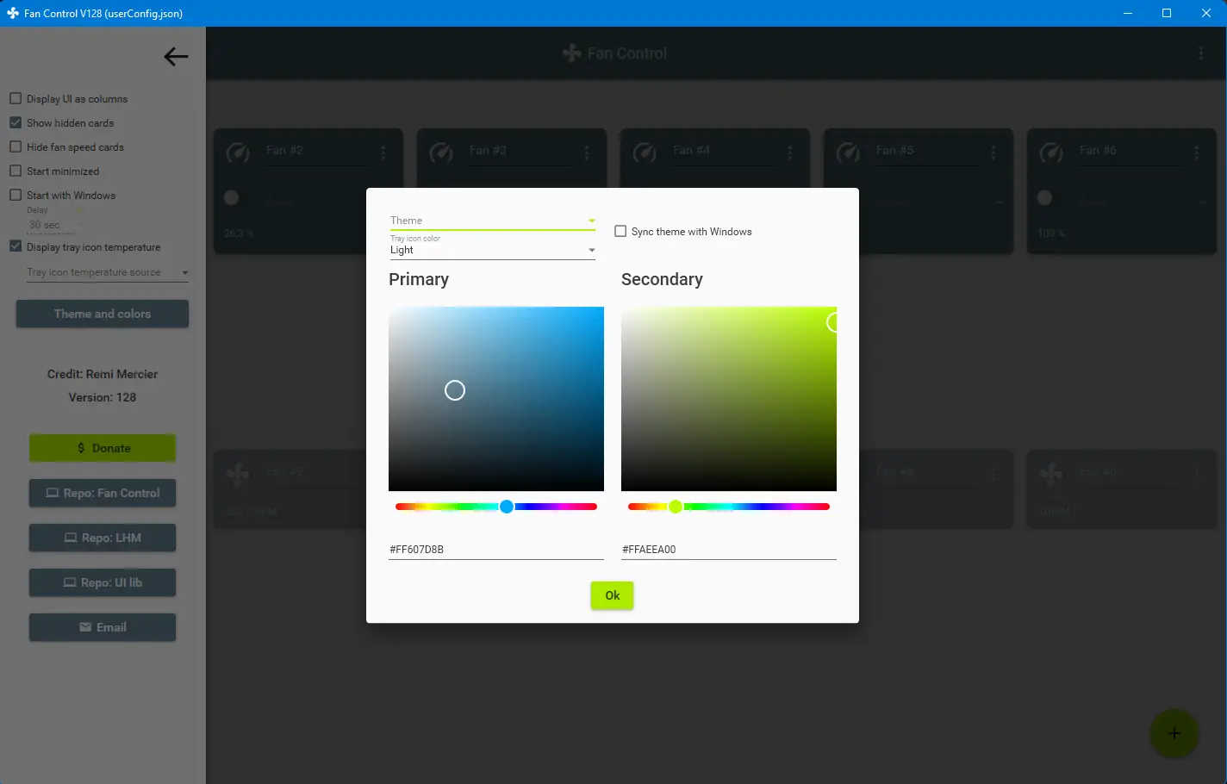Toggle the switch on the Fan #2 control card

click(232, 197)
